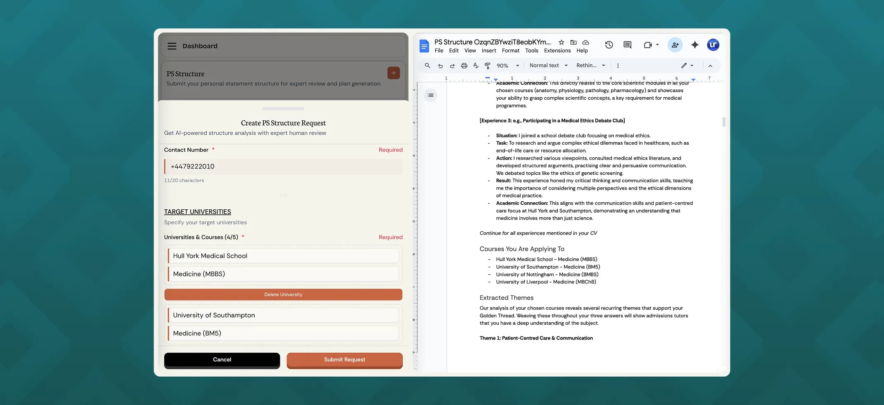Screen dimensions: 884x405
Task: Open version history clock icon
Action: pos(609,45)
